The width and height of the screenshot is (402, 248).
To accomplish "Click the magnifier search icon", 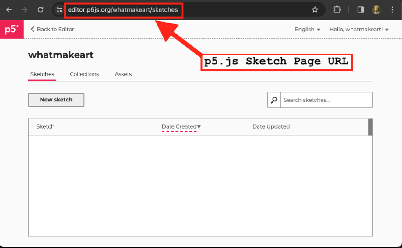I will click(x=274, y=100).
